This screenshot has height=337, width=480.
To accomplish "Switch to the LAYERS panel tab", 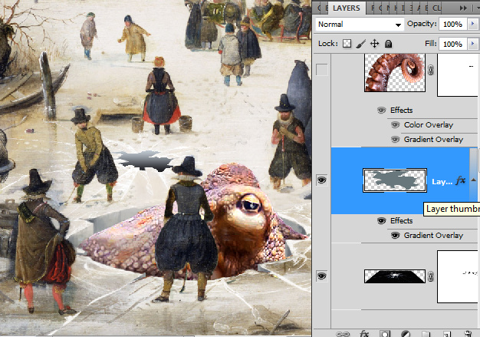I will click(x=347, y=8).
